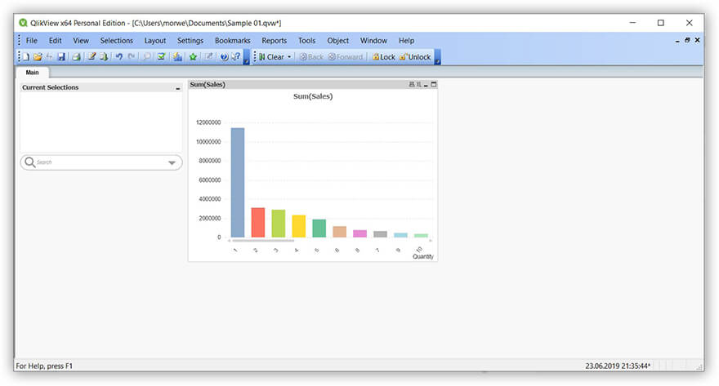This screenshot has height=386, width=719.
Task: Open the Edit menu
Action: click(x=55, y=40)
